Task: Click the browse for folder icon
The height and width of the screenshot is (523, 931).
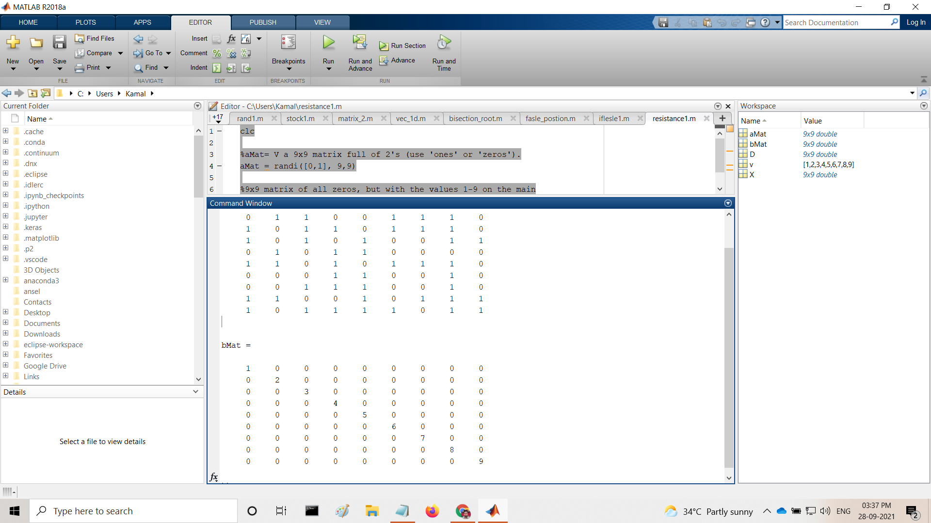Action: point(46,93)
